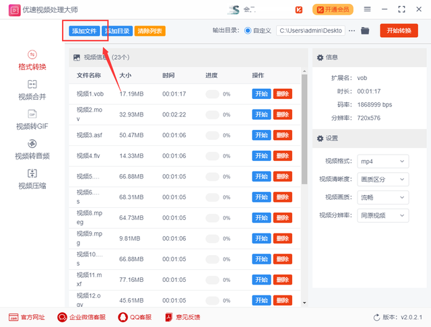Open QQ客服 support icon
Viewport: 431px width, 327px height.
click(x=123, y=318)
